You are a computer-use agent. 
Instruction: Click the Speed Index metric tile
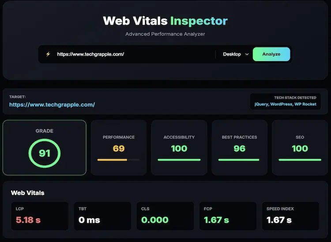(x=291, y=216)
